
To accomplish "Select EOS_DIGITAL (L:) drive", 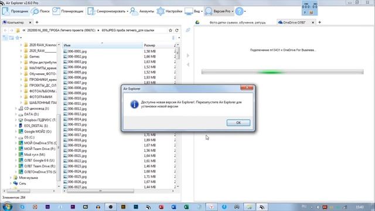I will pos(33,126).
